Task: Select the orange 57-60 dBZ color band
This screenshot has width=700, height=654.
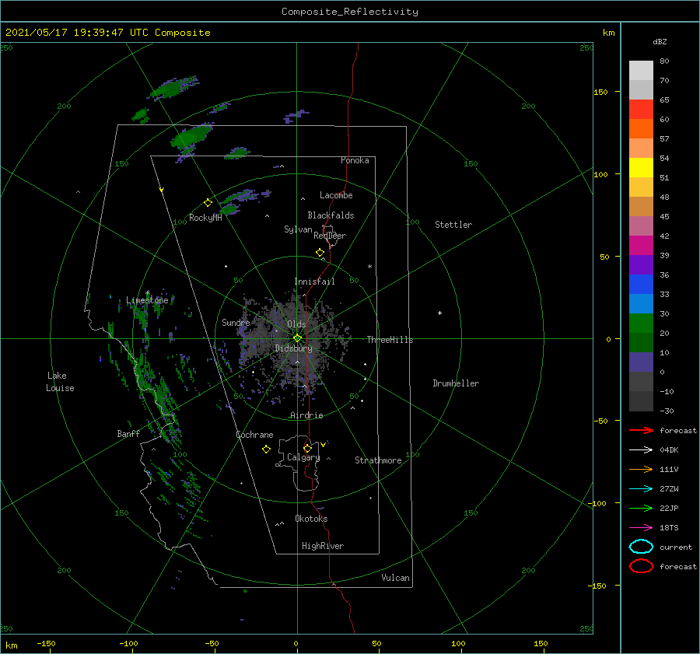Action: (x=641, y=129)
